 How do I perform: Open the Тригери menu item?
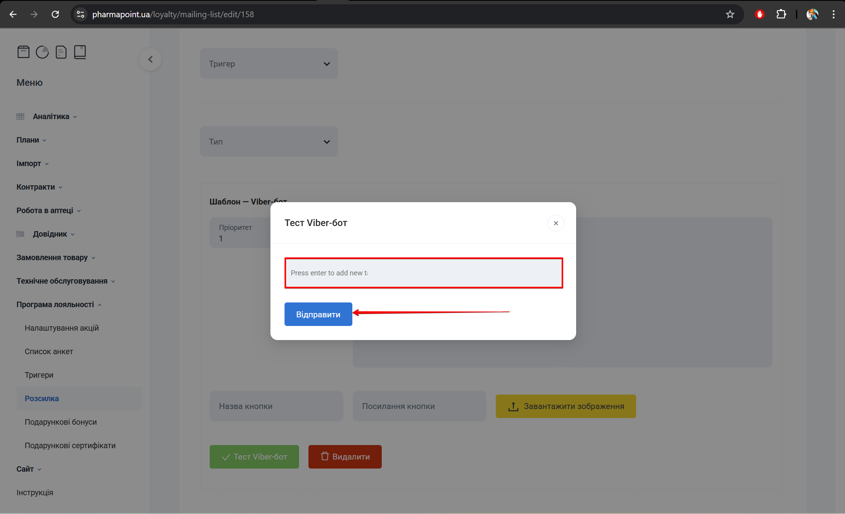pyautogui.click(x=39, y=375)
